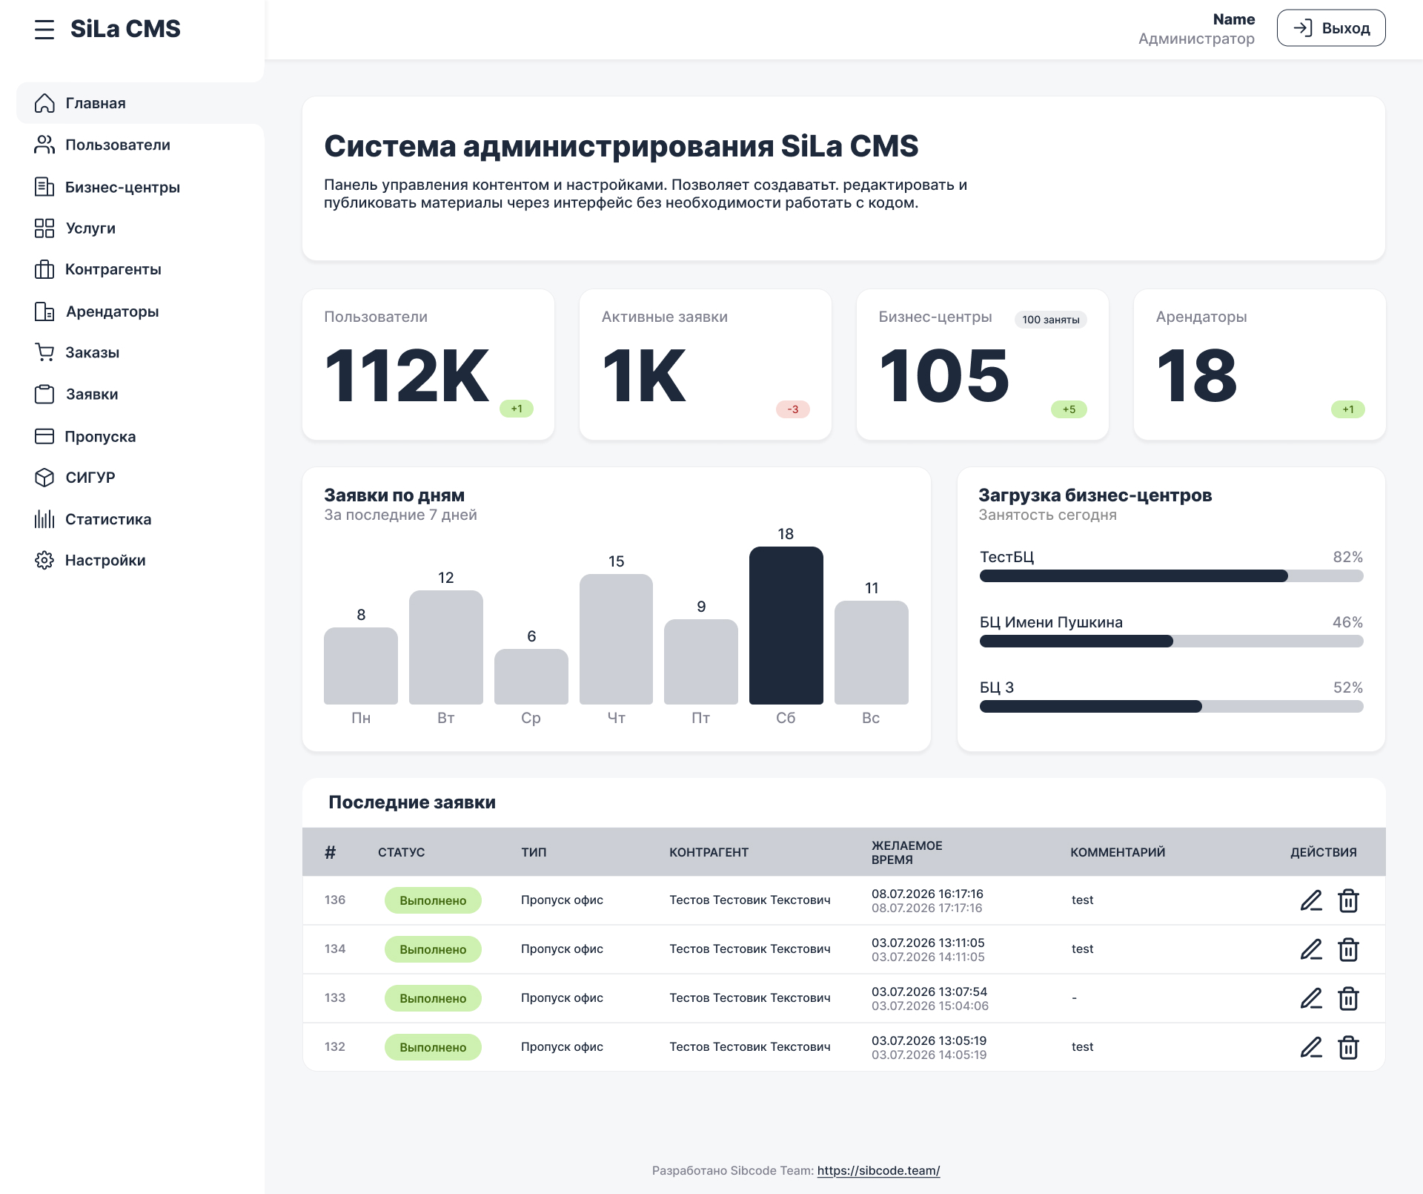Click the БЦ Имени Пушкина progress bar
Screen dimensions: 1423x1194
(x=1171, y=641)
